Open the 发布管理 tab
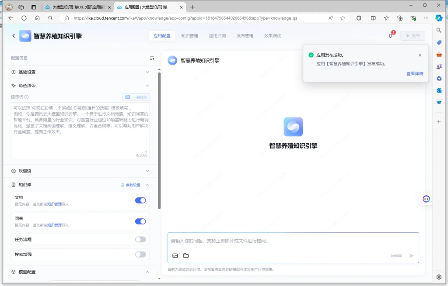This screenshot has width=448, height=286. point(245,36)
